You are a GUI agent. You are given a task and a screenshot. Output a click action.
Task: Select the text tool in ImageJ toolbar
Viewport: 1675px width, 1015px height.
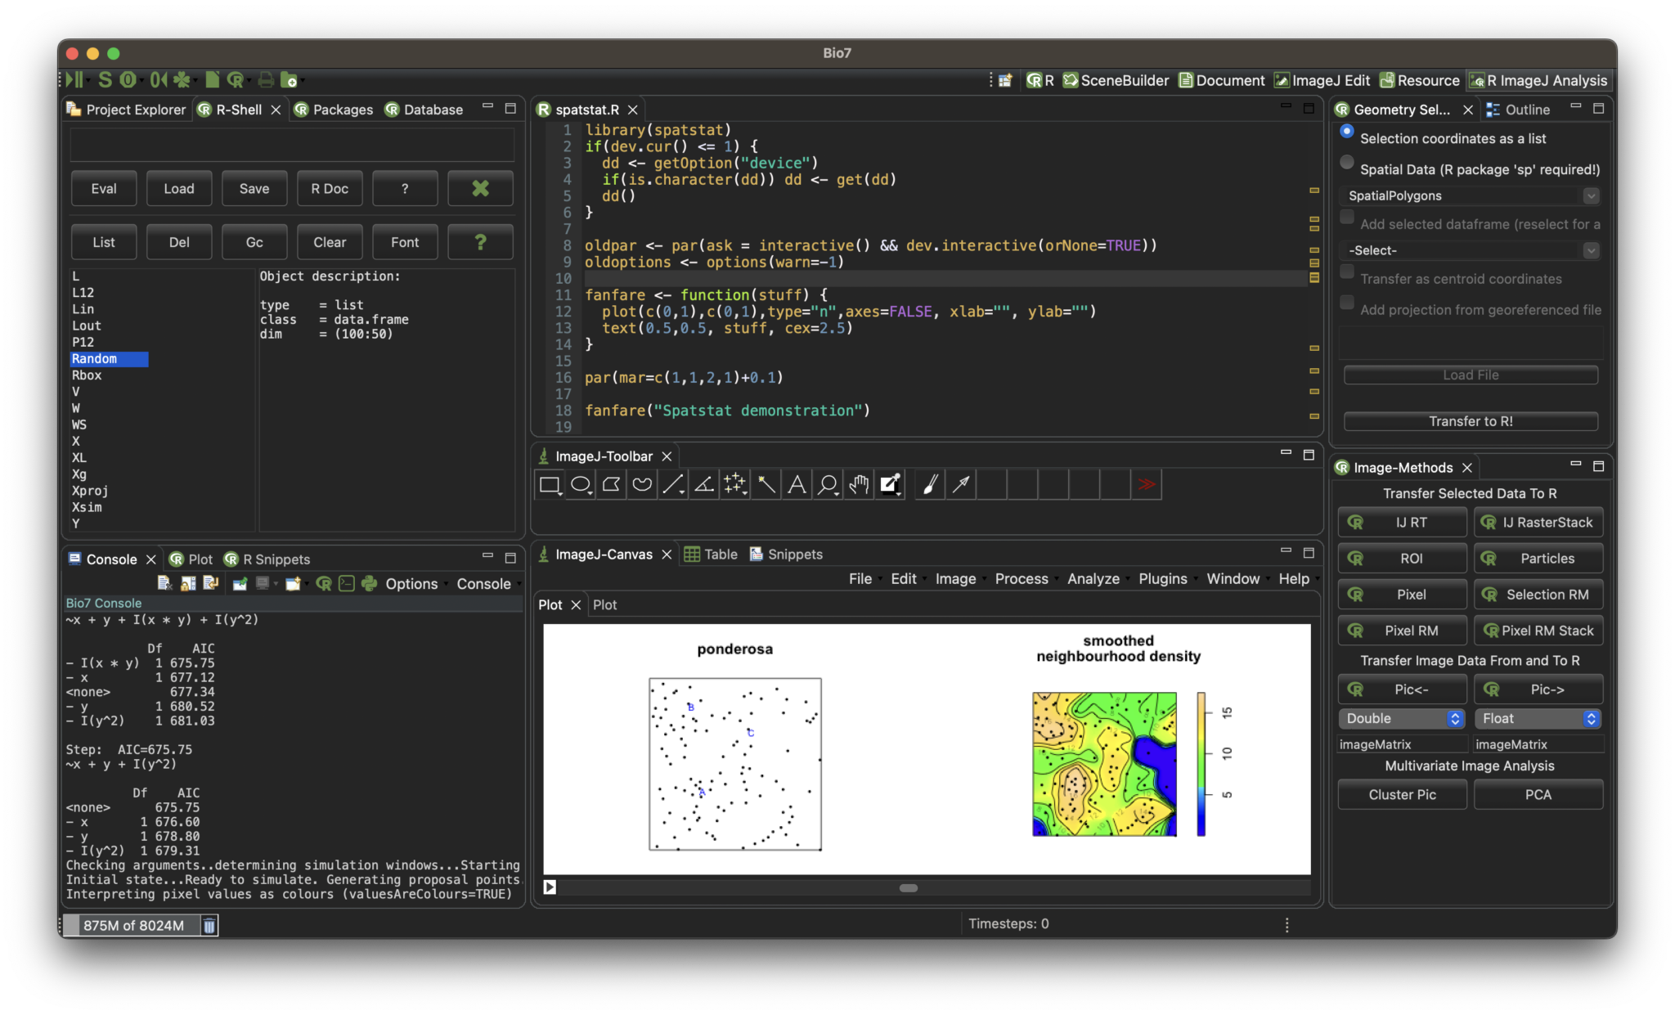(796, 484)
